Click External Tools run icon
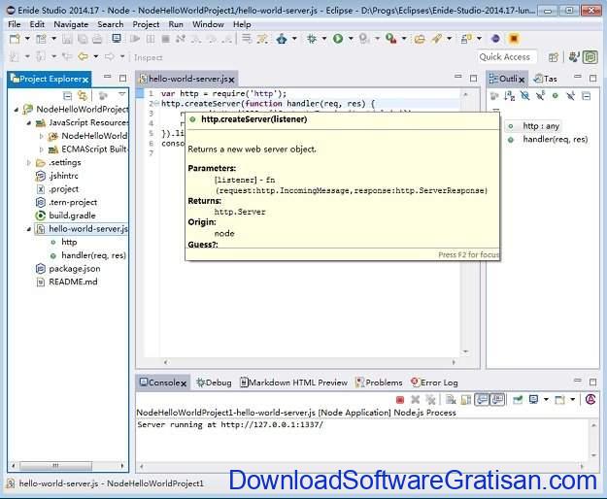This screenshot has width=607, height=499. point(391,39)
